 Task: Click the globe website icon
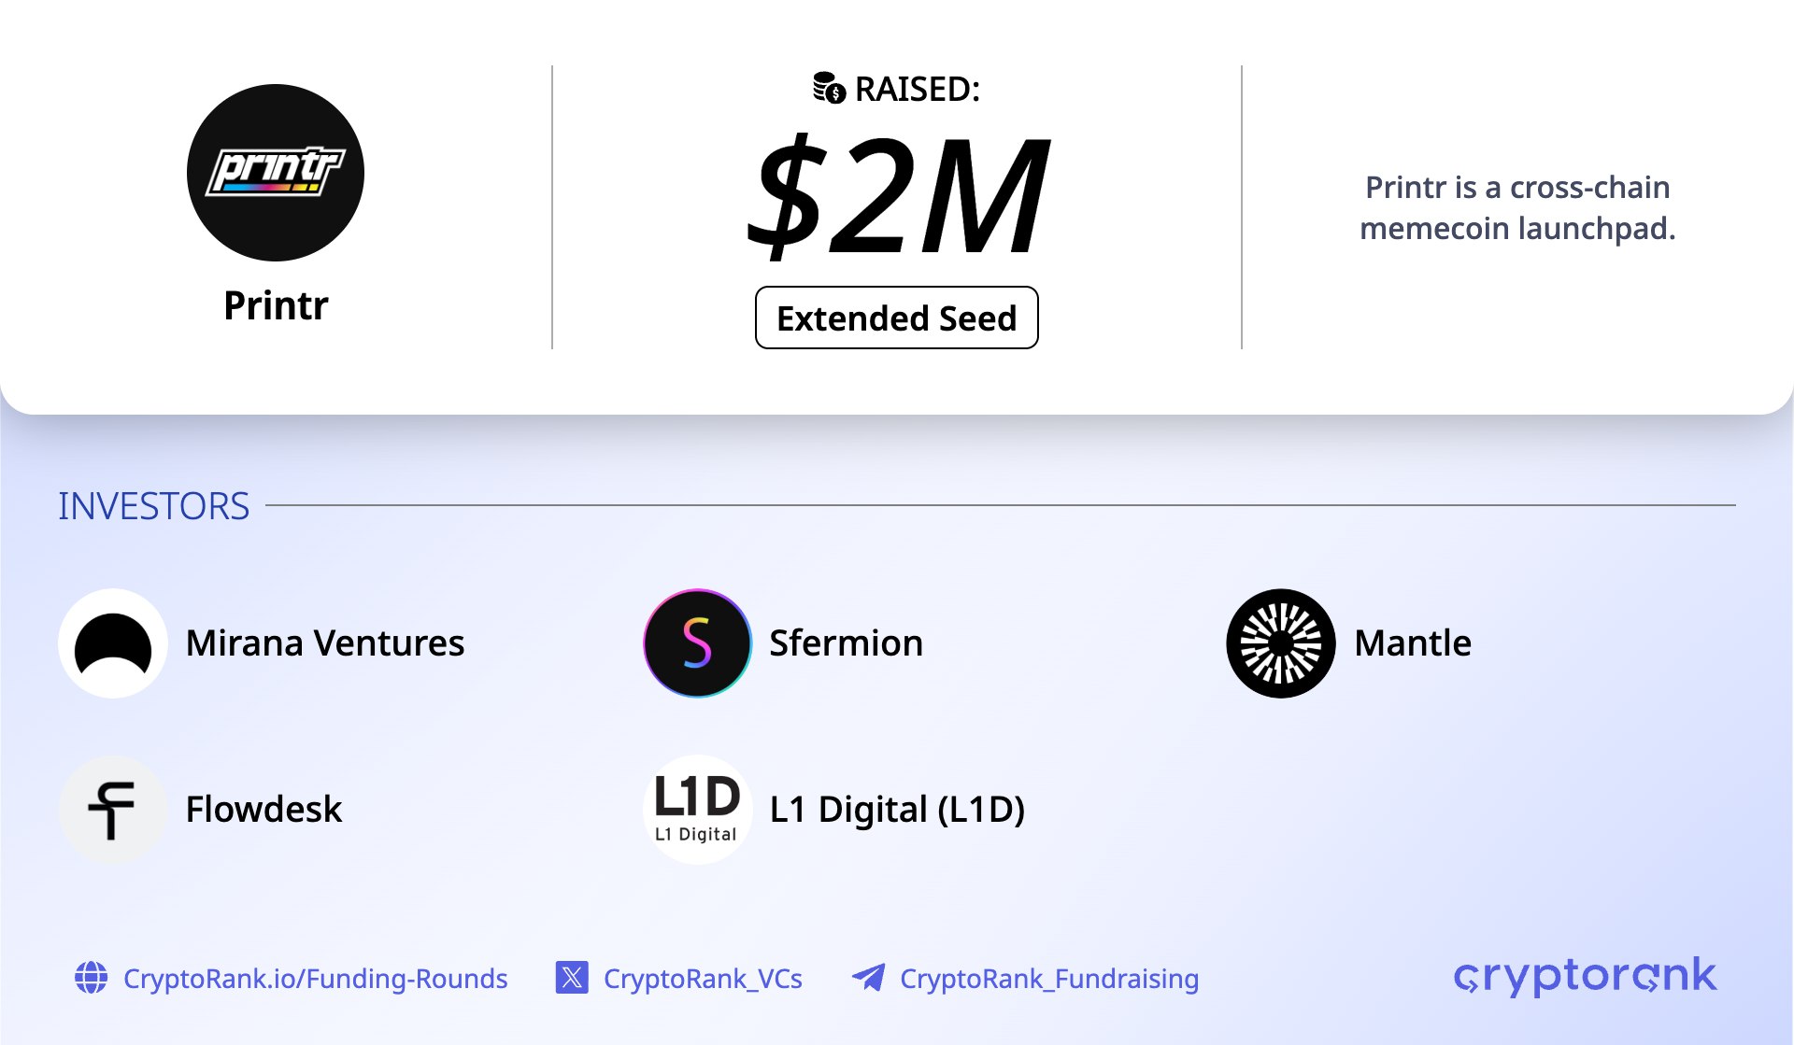92,978
